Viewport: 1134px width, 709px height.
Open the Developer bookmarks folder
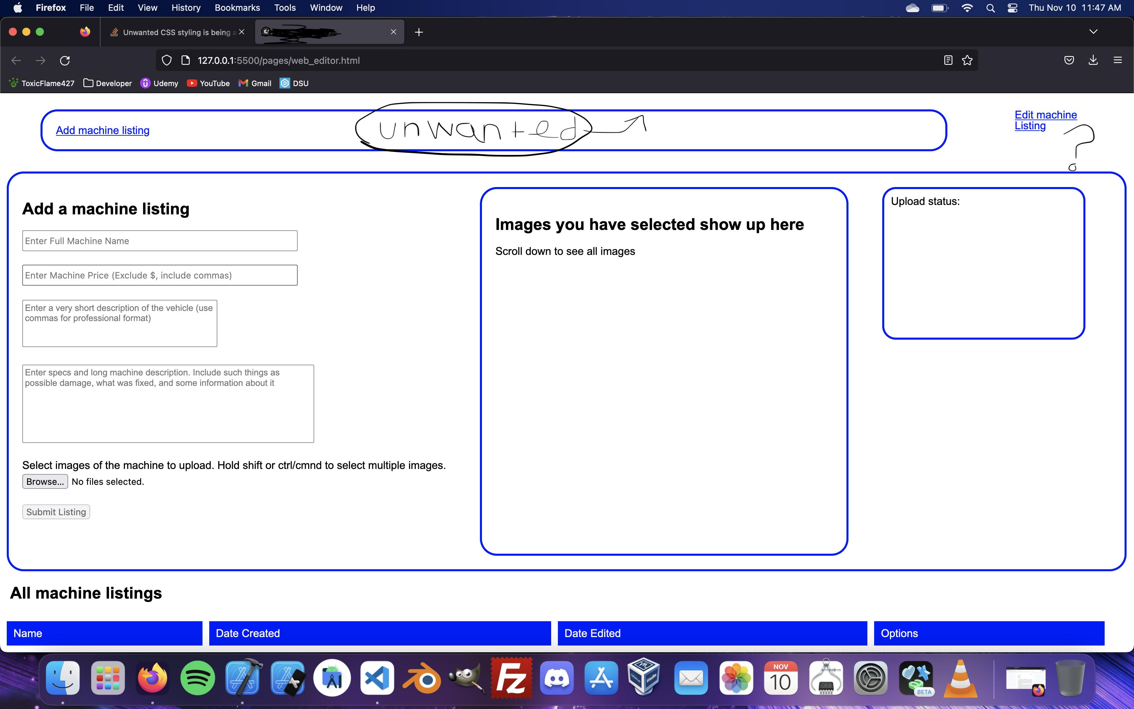[108, 83]
